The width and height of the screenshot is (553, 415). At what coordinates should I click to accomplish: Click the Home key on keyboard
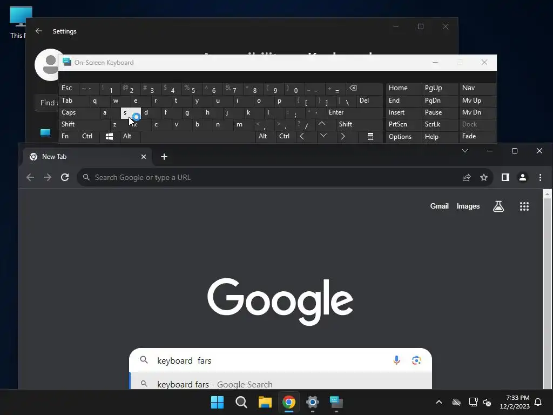(403, 88)
